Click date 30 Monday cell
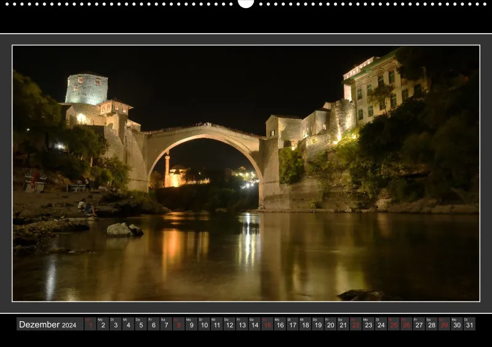The width and height of the screenshot is (492, 347). (x=457, y=324)
